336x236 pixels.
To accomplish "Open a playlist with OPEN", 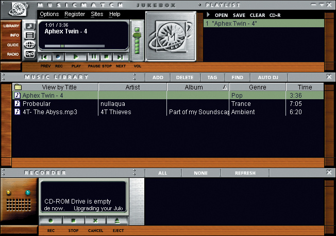I will pyautogui.click(x=221, y=15).
